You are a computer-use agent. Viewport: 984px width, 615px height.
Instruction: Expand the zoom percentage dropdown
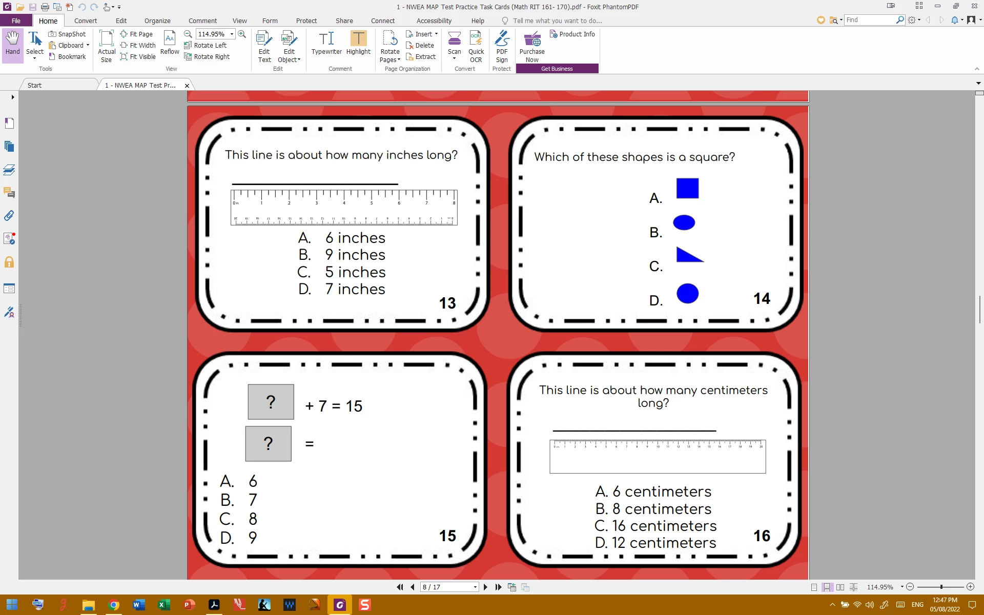pyautogui.click(x=232, y=34)
